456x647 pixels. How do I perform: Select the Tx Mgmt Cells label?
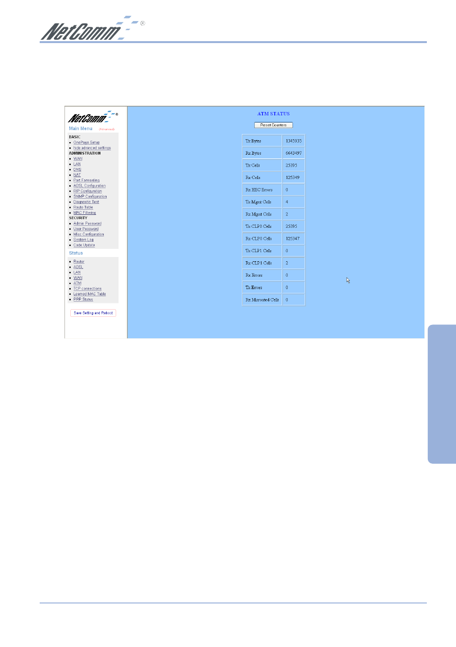click(259, 202)
